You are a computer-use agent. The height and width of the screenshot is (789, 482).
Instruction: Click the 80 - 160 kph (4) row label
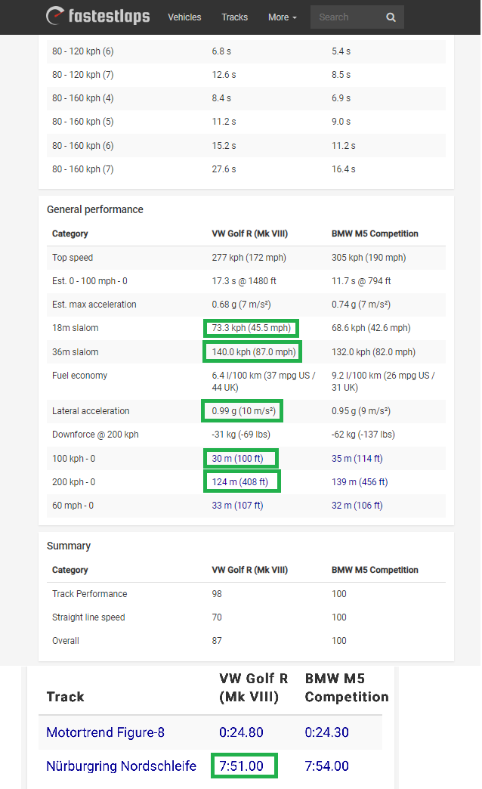[x=83, y=98]
